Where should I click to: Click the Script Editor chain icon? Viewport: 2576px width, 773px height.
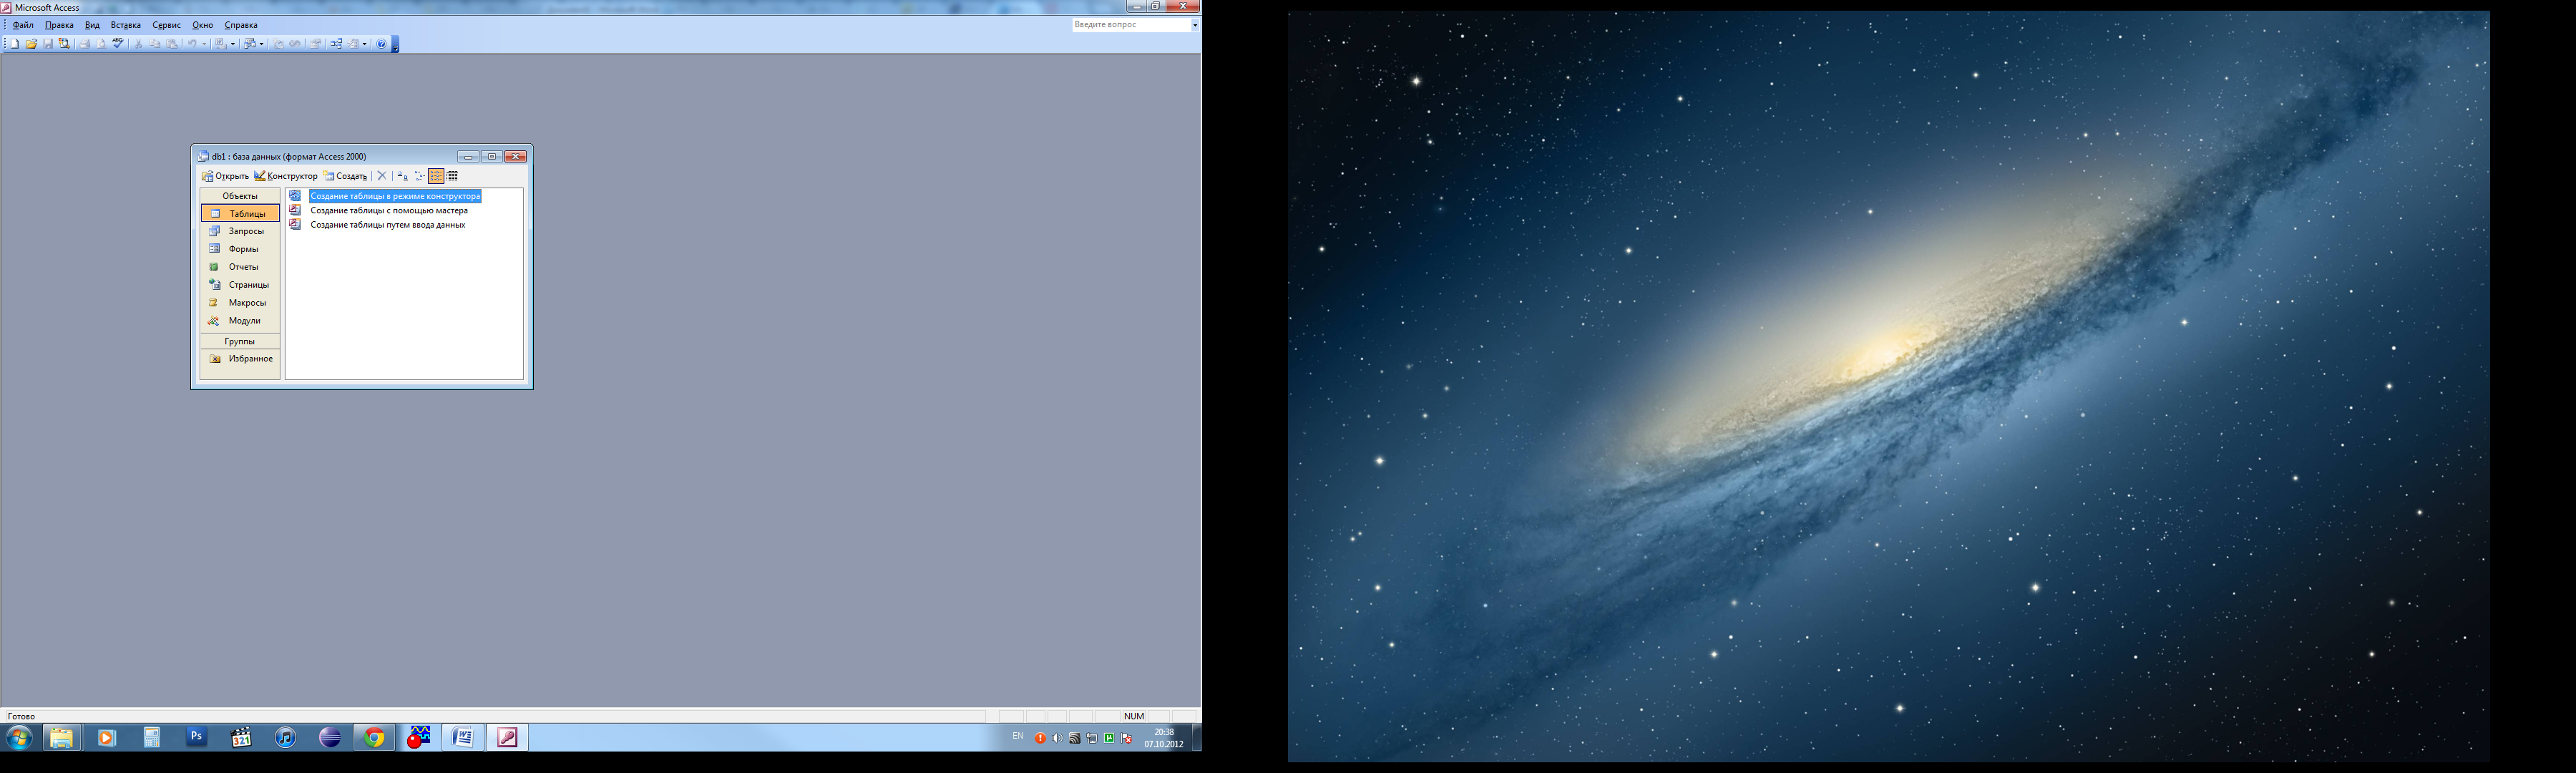295,44
